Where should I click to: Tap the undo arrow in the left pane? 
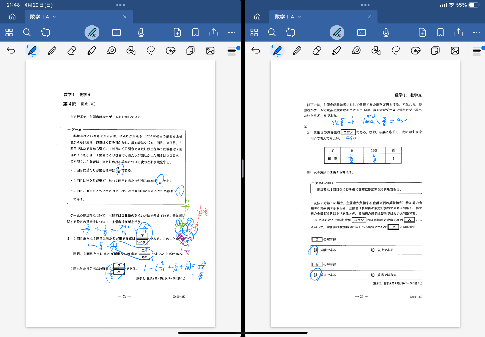[11, 50]
